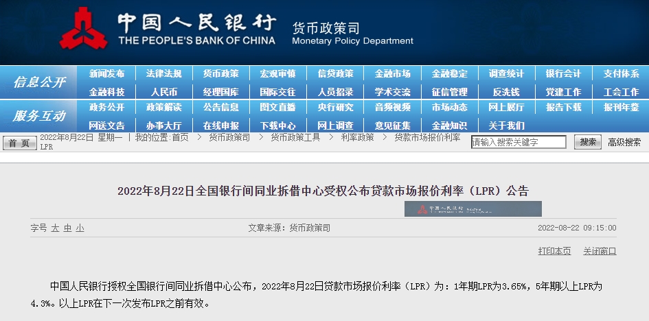Go to 金融市场 section
The height and width of the screenshot is (321, 649).
coord(392,73)
